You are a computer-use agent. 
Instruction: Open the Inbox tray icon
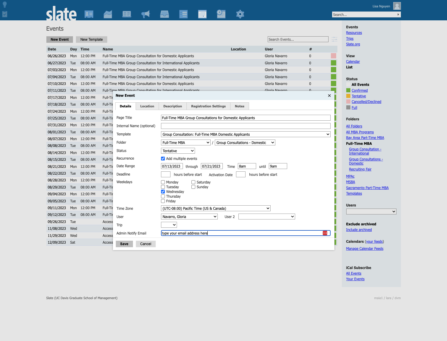pos(165,14)
